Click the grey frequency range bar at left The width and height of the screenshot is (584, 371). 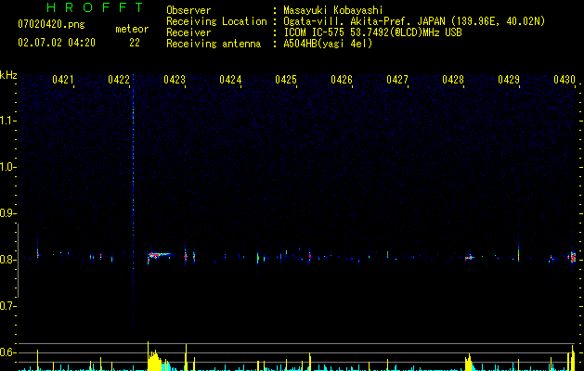click(x=18, y=260)
